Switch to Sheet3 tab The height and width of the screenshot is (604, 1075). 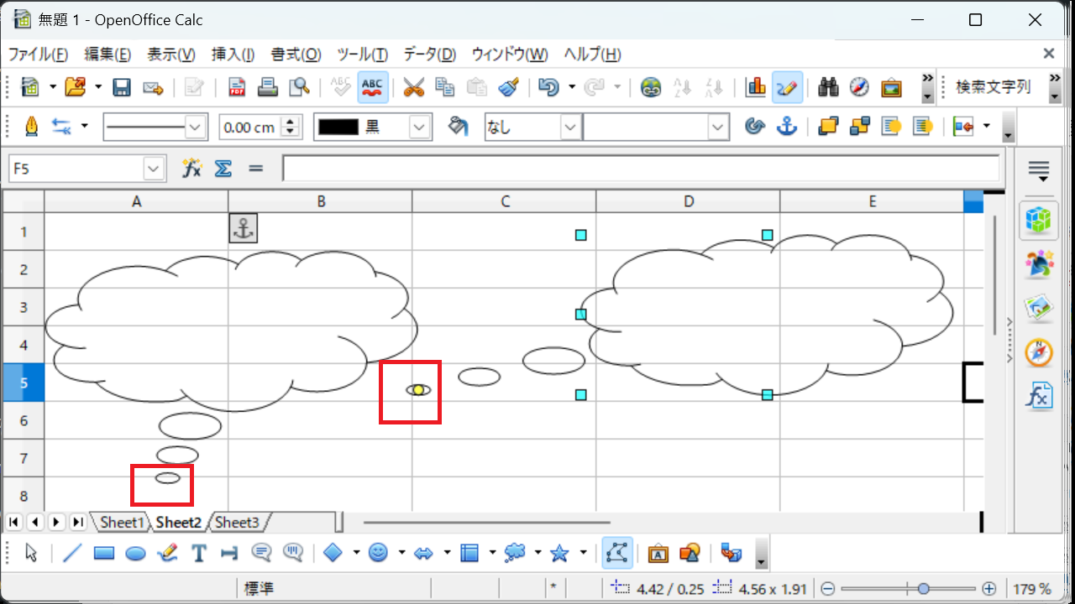(237, 522)
